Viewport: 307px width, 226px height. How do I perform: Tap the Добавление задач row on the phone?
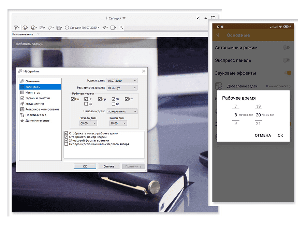[x=253, y=86]
